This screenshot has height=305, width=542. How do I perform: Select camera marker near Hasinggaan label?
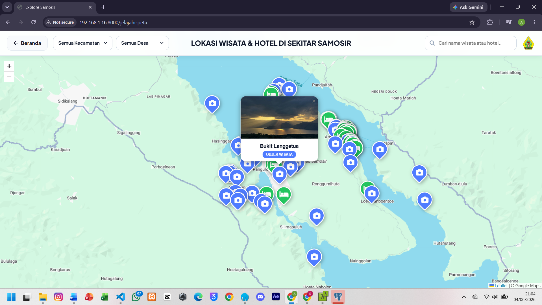click(236, 146)
